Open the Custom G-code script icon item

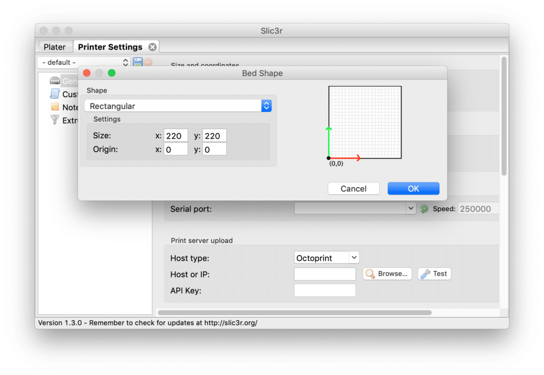click(x=55, y=94)
